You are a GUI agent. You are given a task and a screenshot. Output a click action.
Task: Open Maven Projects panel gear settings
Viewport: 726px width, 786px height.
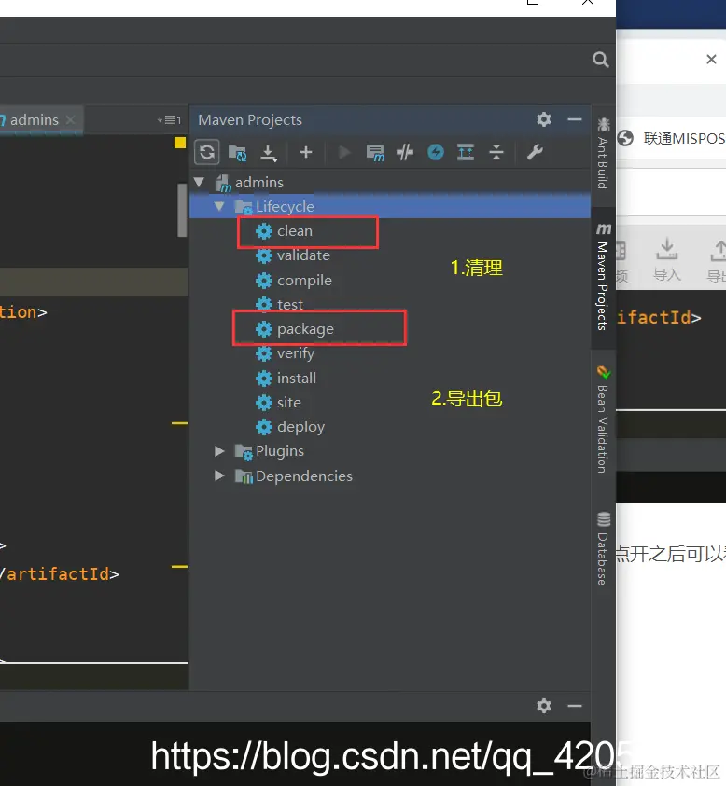click(544, 119)
